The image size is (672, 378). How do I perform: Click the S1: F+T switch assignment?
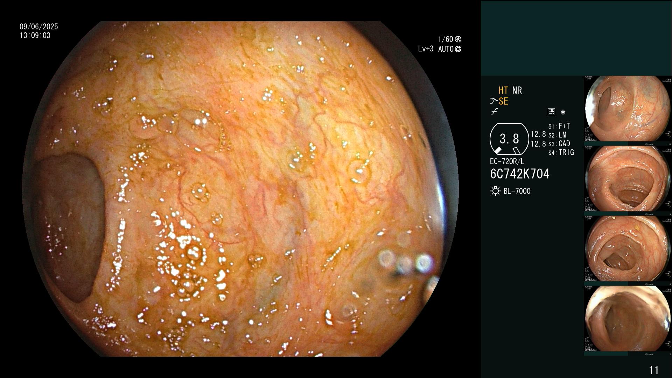click(559, 126)
